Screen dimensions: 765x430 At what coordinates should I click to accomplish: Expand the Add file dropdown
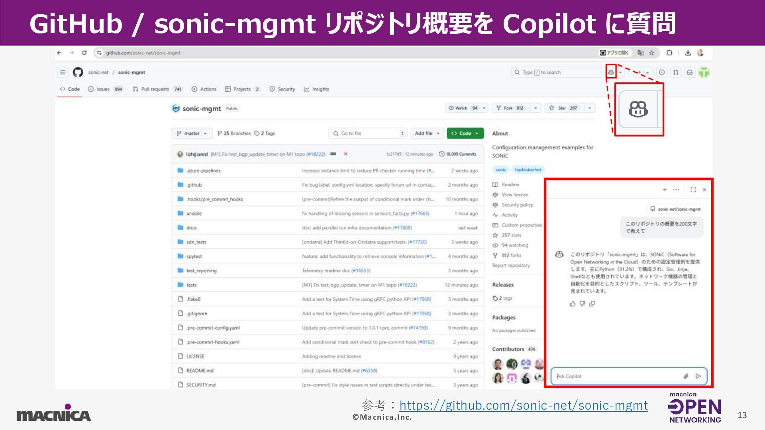pyautogui.click(x=427, y=133)
